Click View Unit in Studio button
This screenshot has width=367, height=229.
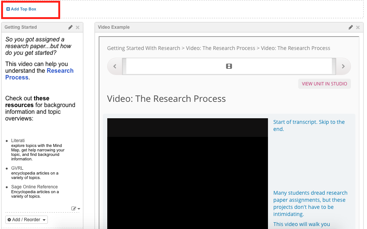point(324,84)
